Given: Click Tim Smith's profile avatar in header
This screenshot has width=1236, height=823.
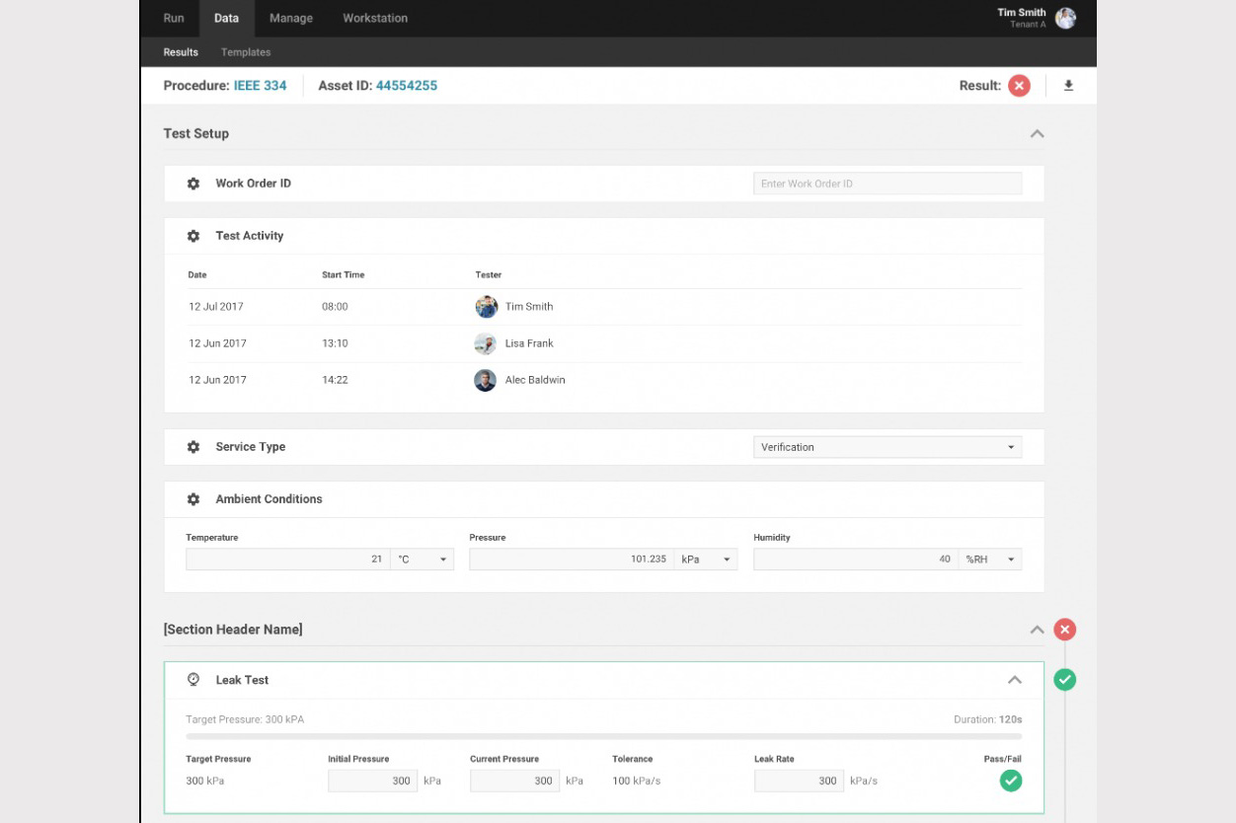Looking at the screenshot, I should [x=1065, y=18].
